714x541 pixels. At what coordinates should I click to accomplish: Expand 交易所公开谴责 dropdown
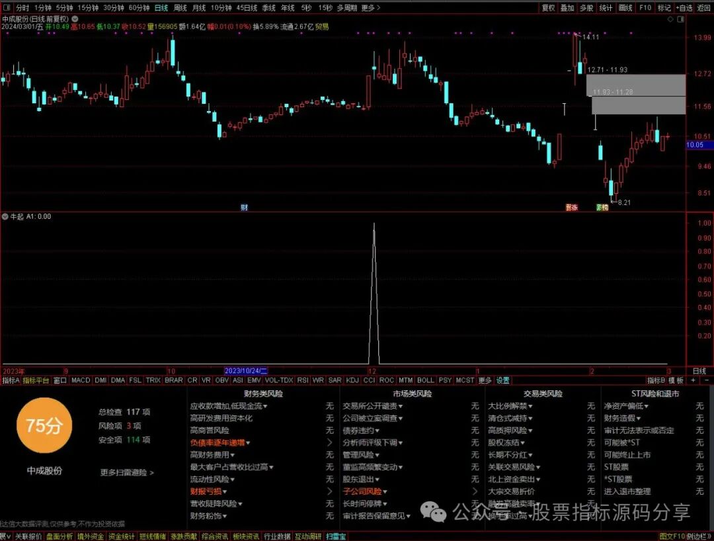pyautogui.click(x=401, y=406)
